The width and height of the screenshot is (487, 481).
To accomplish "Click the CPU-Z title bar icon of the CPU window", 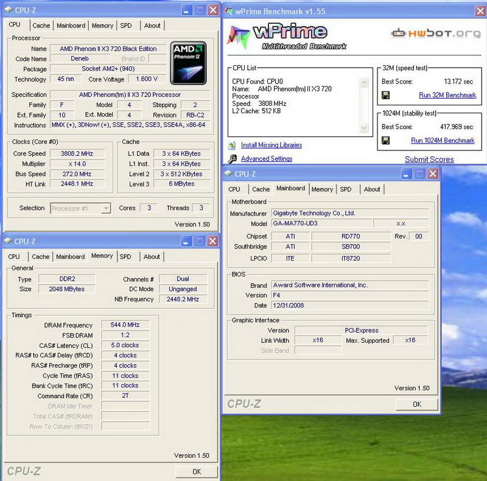I will click(x=9, y=10).
